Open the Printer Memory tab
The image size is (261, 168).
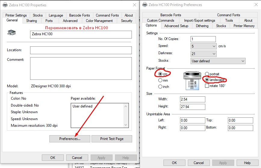click(x=244, y=26)
